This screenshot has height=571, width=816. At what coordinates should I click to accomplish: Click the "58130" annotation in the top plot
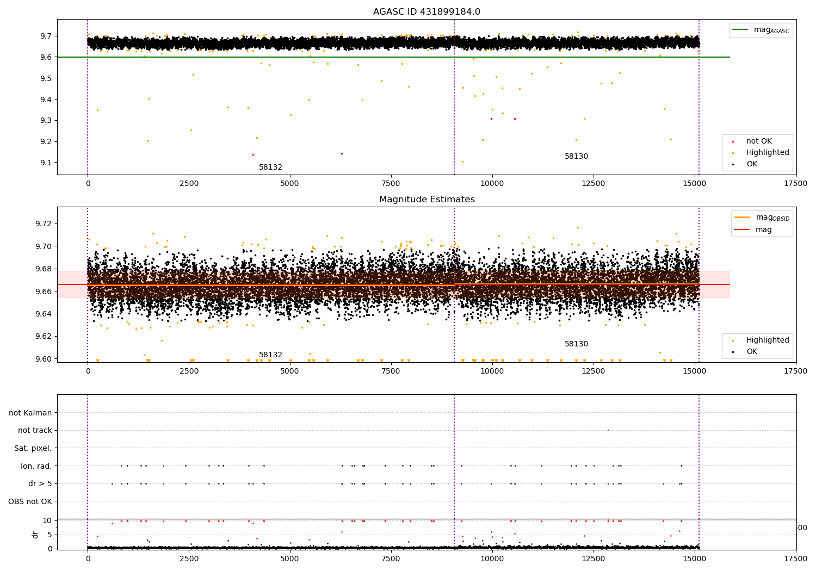pos(576,157)
